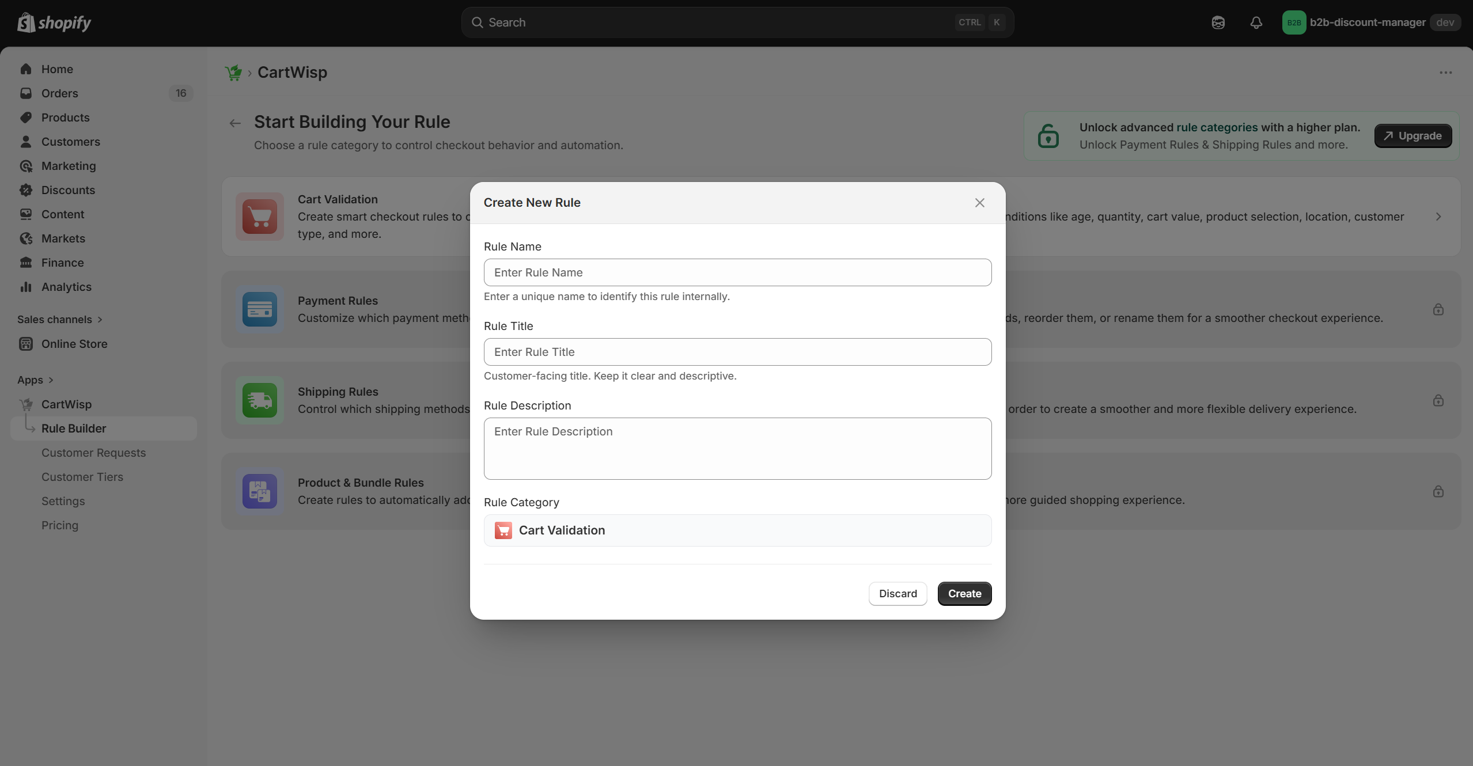1473x766 pixels.
Task: Focus the Rule Description text area
Action: coord(738,449)
